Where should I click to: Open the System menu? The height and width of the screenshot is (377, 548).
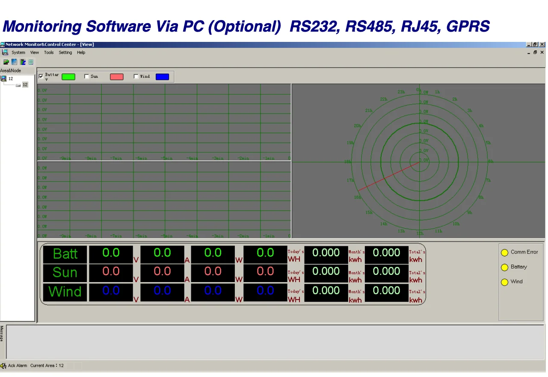pos(18,53)
